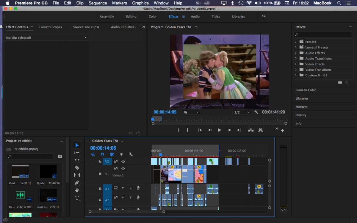The width and height of the screenshot is (357, 223).
Task: Solo audio track A2
Action: (x=130, y=197)
